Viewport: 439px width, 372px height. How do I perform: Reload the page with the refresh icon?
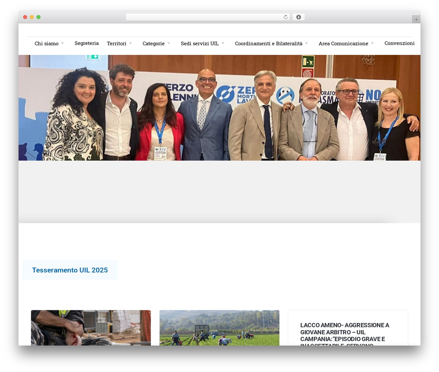tap(285, 17)
